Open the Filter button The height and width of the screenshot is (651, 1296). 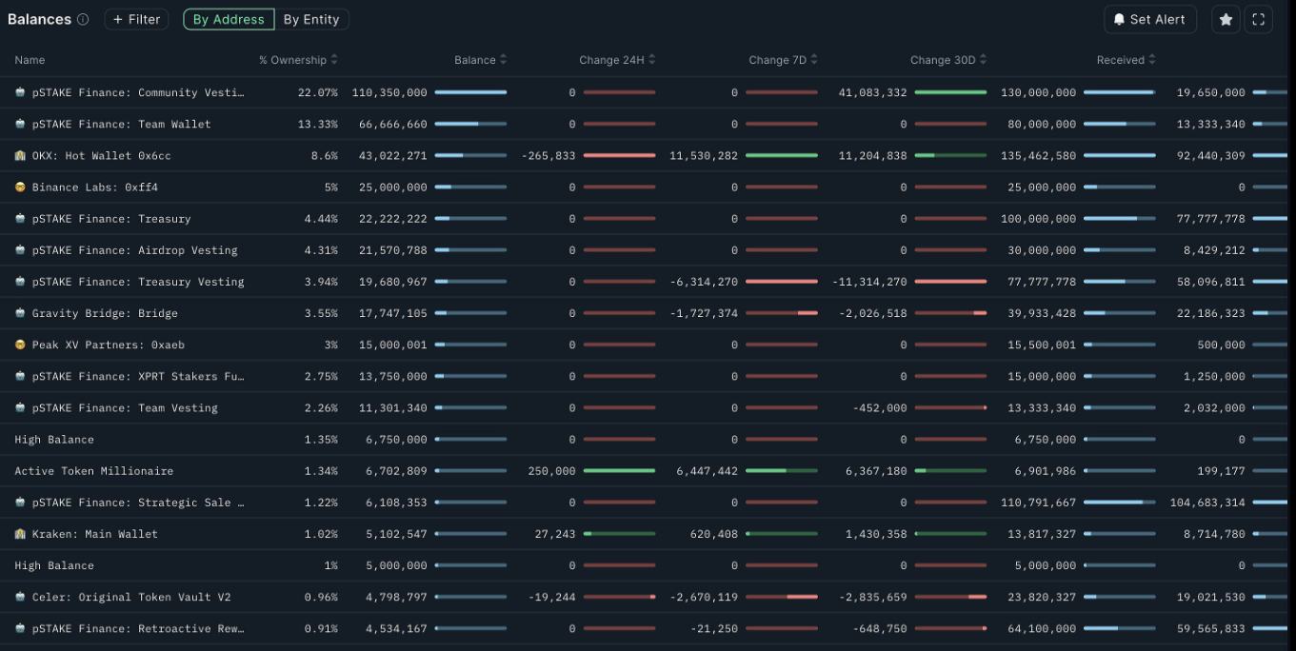[x=137, y=19]
